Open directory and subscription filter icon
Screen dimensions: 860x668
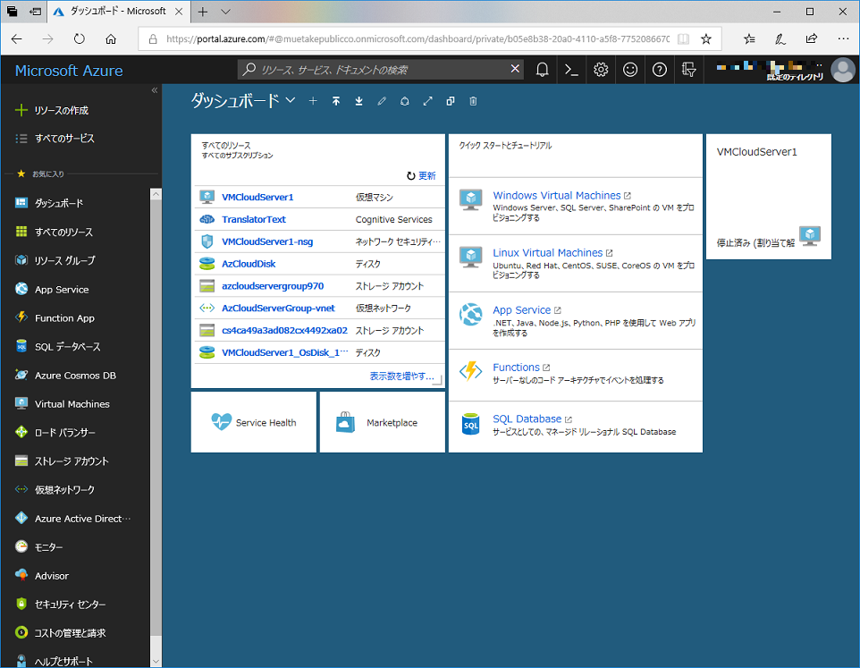[x=688, y=70]
